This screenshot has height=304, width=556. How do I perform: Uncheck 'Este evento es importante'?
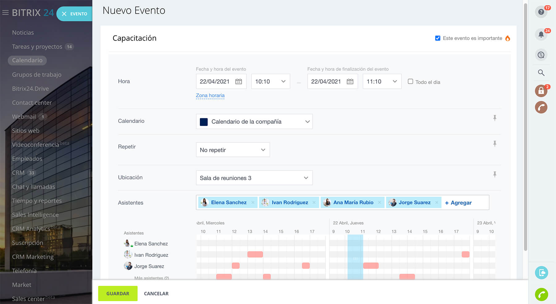click(x=438, y=38)
